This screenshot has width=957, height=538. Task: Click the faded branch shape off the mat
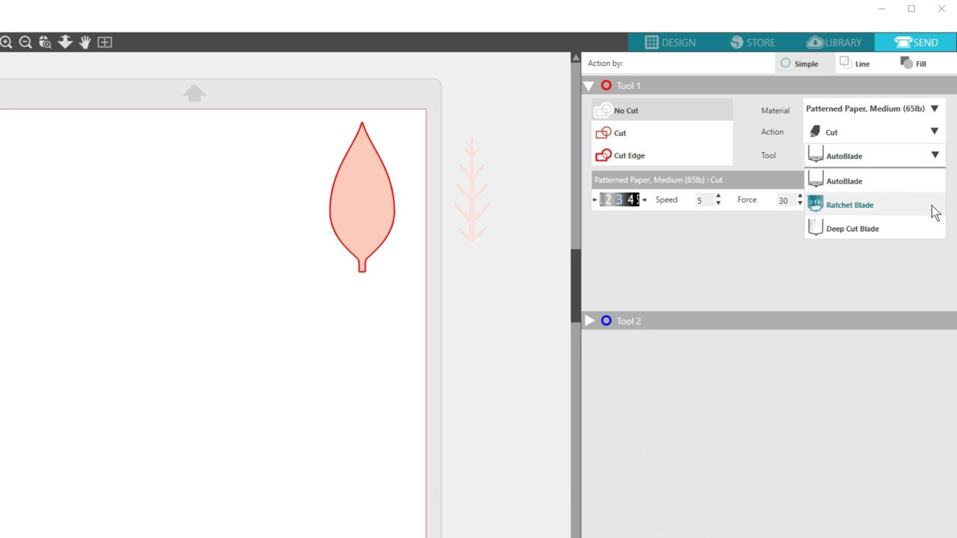(472, 189)
